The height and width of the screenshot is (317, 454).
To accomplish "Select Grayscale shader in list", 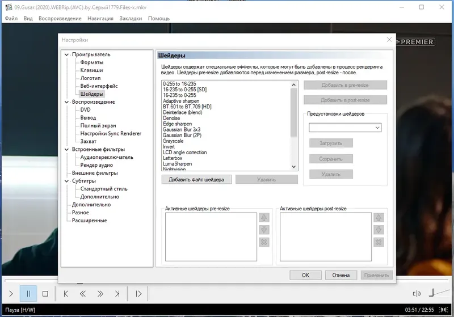I will (x=173, y=141).
